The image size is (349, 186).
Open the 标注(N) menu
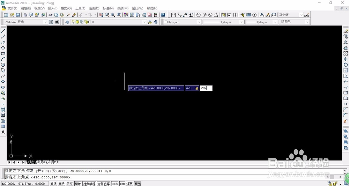coord(108,8)
